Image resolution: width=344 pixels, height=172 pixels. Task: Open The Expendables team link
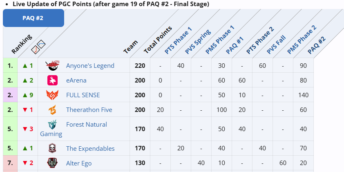pyautogui.click(x=90, y=148)
